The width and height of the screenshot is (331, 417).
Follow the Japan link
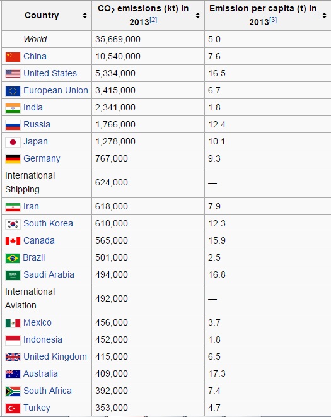[35, 141]
